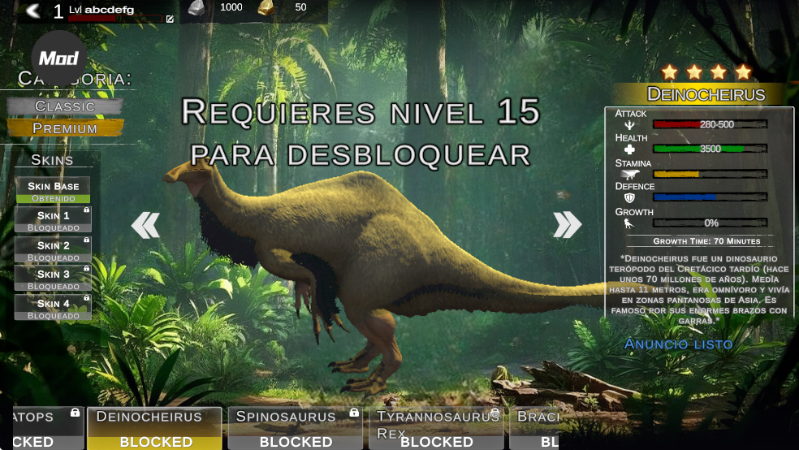This screenshot has width=799, height=450.
Task: Click the edit name pencil icon
Action: [170, 19]
